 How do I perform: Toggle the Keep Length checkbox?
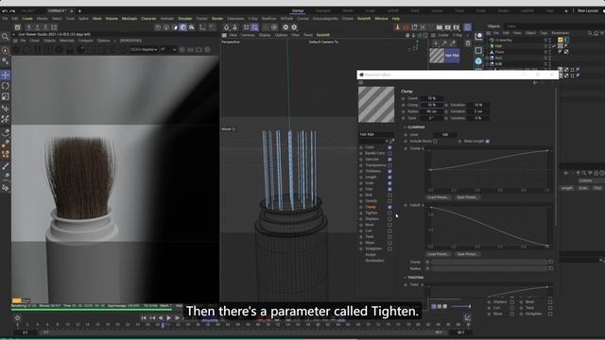[x=488, y=142]
